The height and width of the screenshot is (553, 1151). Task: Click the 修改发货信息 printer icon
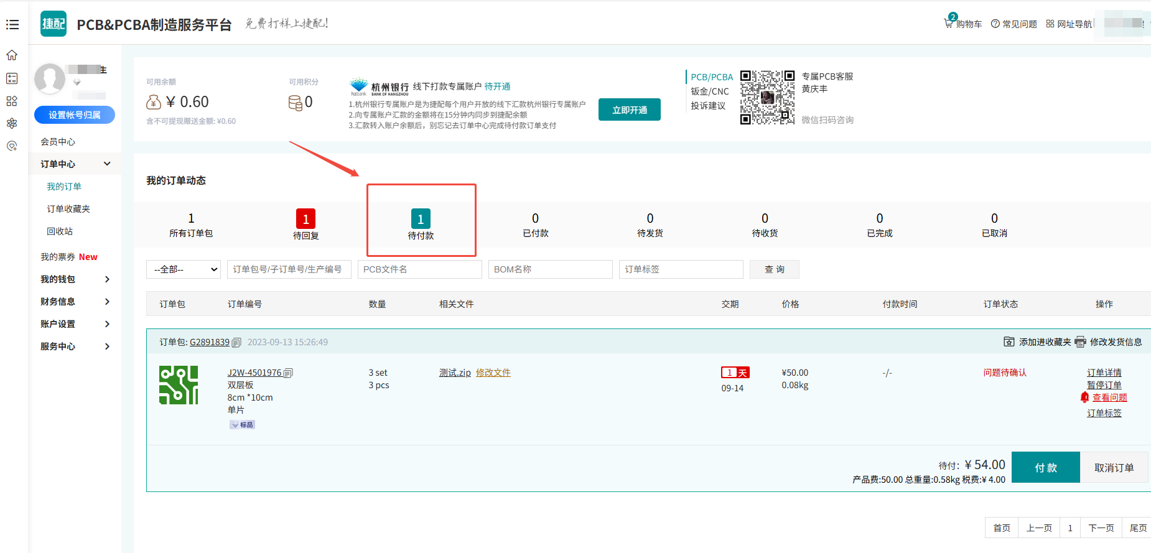(1080, 342)
